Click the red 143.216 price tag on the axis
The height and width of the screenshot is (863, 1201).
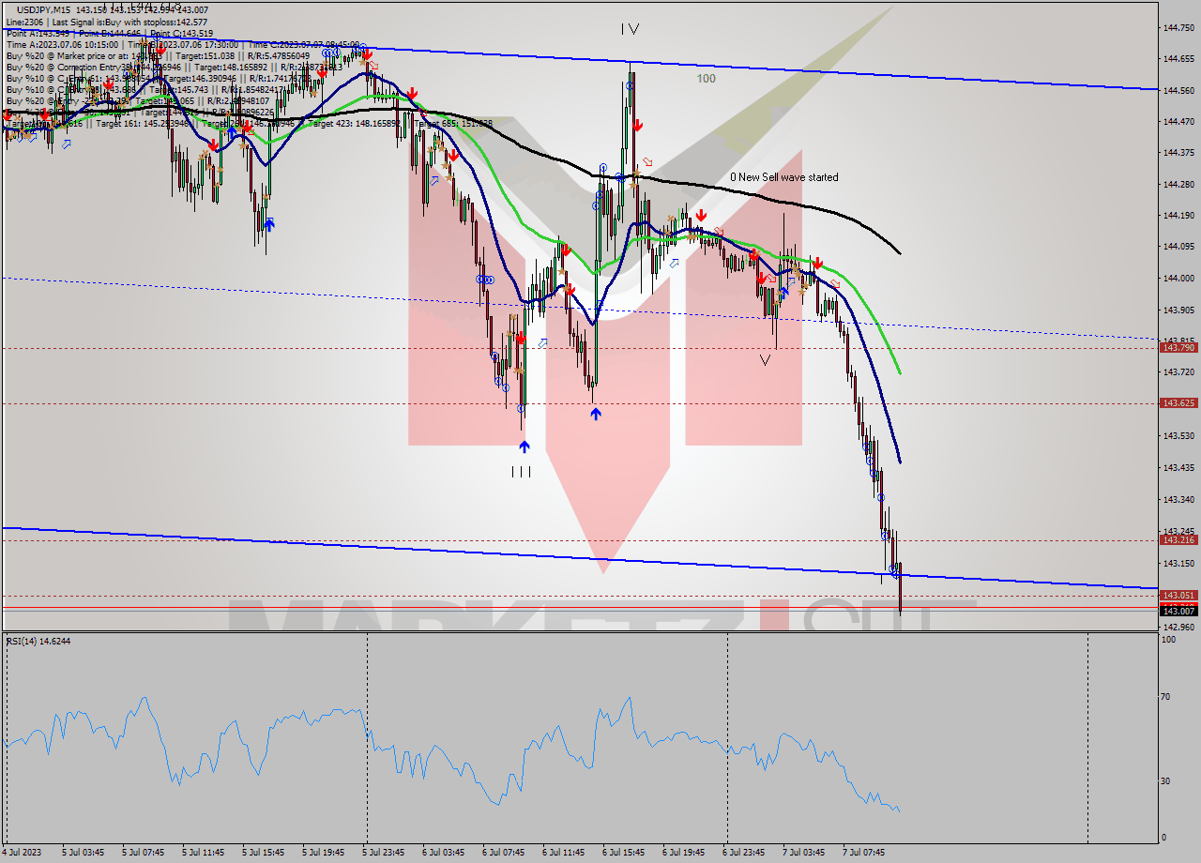tap(1177, 539)
